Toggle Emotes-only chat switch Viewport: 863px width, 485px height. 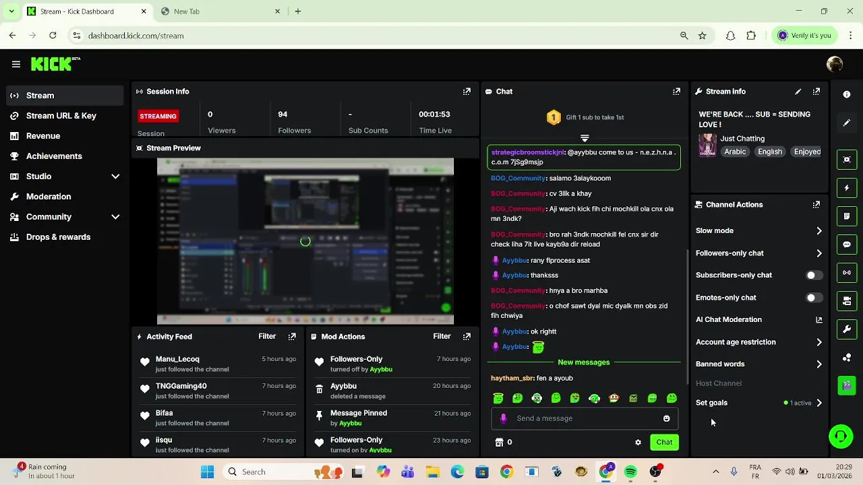813,298
